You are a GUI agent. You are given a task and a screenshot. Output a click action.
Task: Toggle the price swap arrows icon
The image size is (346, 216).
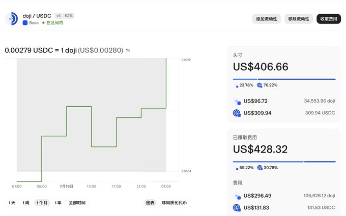point(128,50)
